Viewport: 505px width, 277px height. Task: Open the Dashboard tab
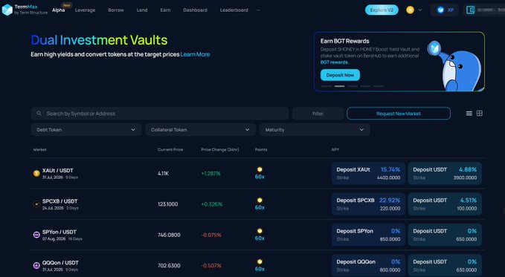(195, 10)
